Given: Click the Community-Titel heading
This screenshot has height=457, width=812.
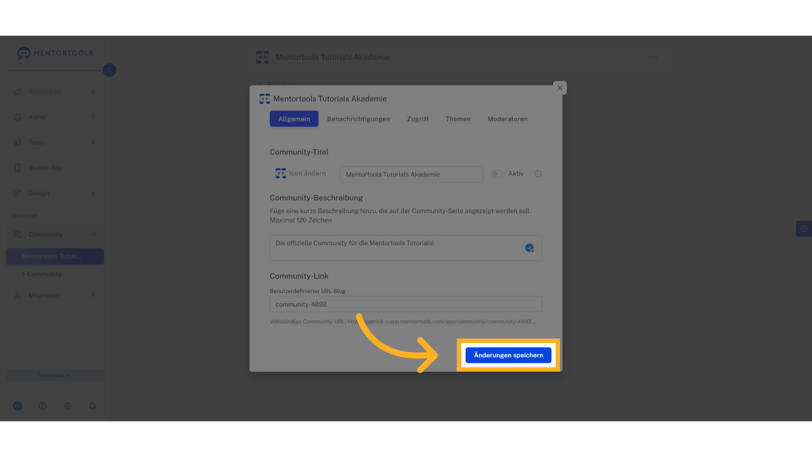Looking at the screenshot, I should tap(299, 152).
